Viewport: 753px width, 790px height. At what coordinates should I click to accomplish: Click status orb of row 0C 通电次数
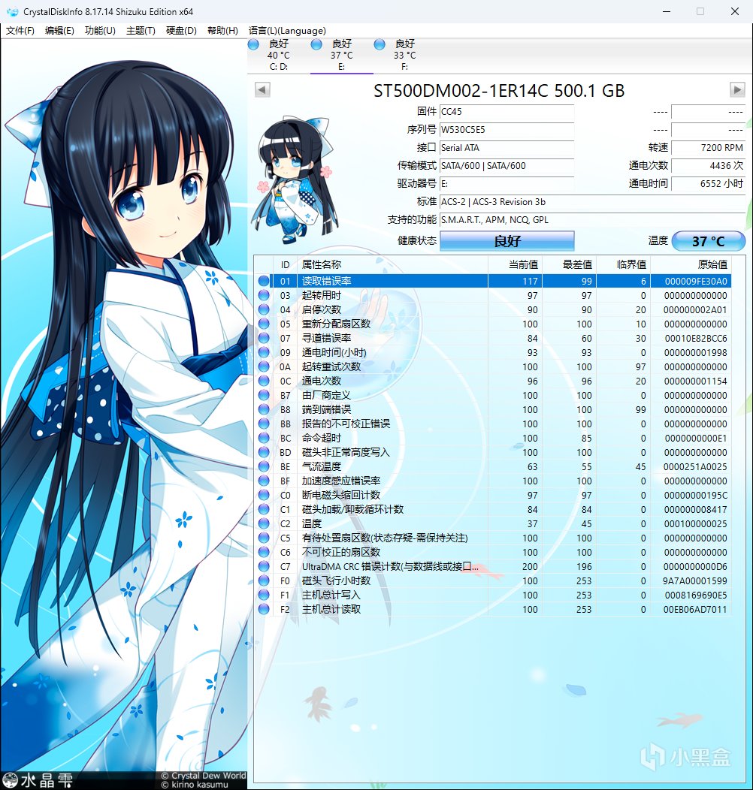[x=264, y=381]
